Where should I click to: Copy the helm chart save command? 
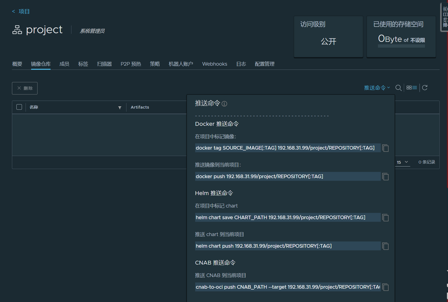[385, 218]
